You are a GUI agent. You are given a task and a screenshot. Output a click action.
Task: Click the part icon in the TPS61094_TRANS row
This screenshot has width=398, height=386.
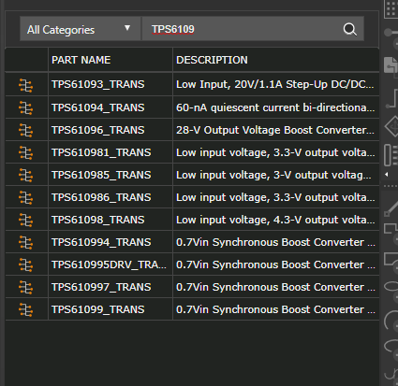[x=25, y=107]
